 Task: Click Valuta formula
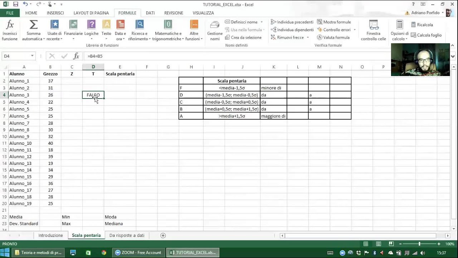(x=333, y=37)
